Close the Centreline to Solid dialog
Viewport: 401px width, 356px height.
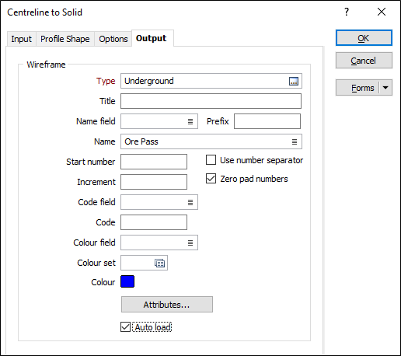[x=382, y=12]
